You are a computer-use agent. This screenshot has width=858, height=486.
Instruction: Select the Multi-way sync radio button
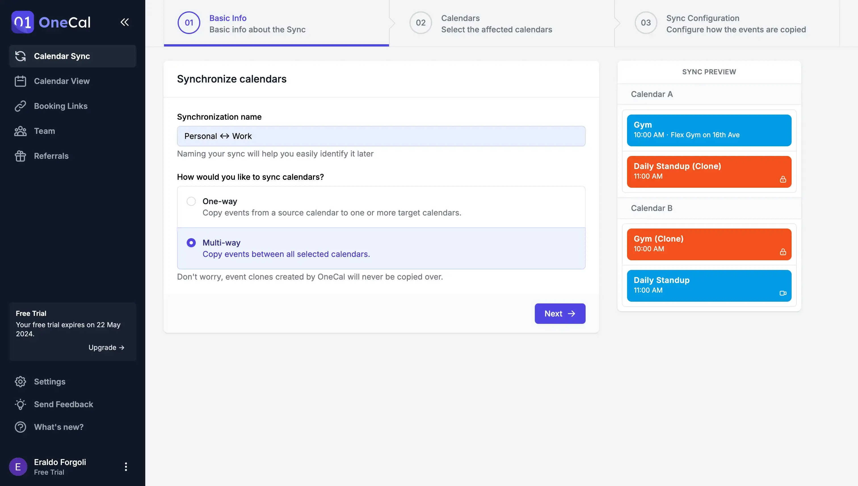pyautogui.click(x=191, y=243)
